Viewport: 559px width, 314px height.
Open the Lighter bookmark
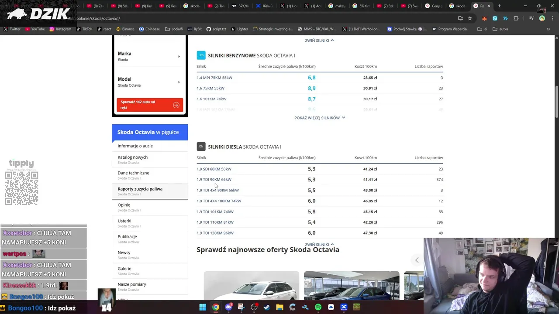pyautogui.click(x=239, y=29)
